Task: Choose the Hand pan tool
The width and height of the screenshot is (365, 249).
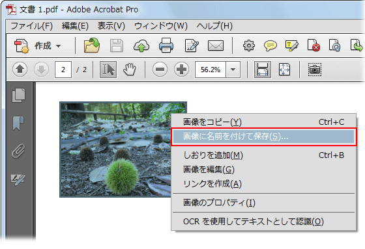Action: coord(130,70)
